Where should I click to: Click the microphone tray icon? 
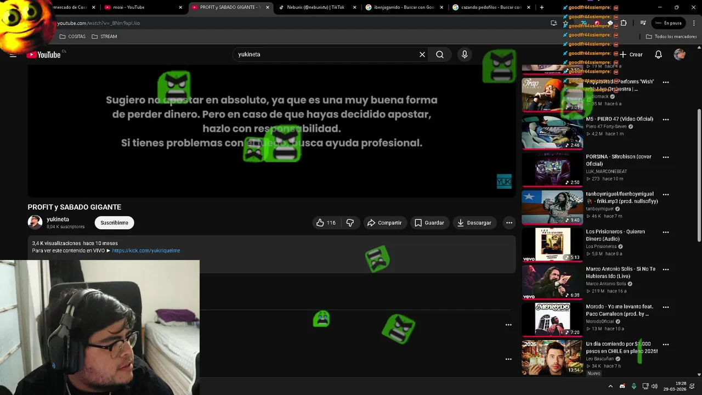tap(633, 386)
